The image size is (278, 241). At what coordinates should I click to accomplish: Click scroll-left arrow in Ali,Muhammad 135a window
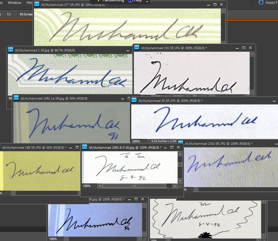pos(196,190)
